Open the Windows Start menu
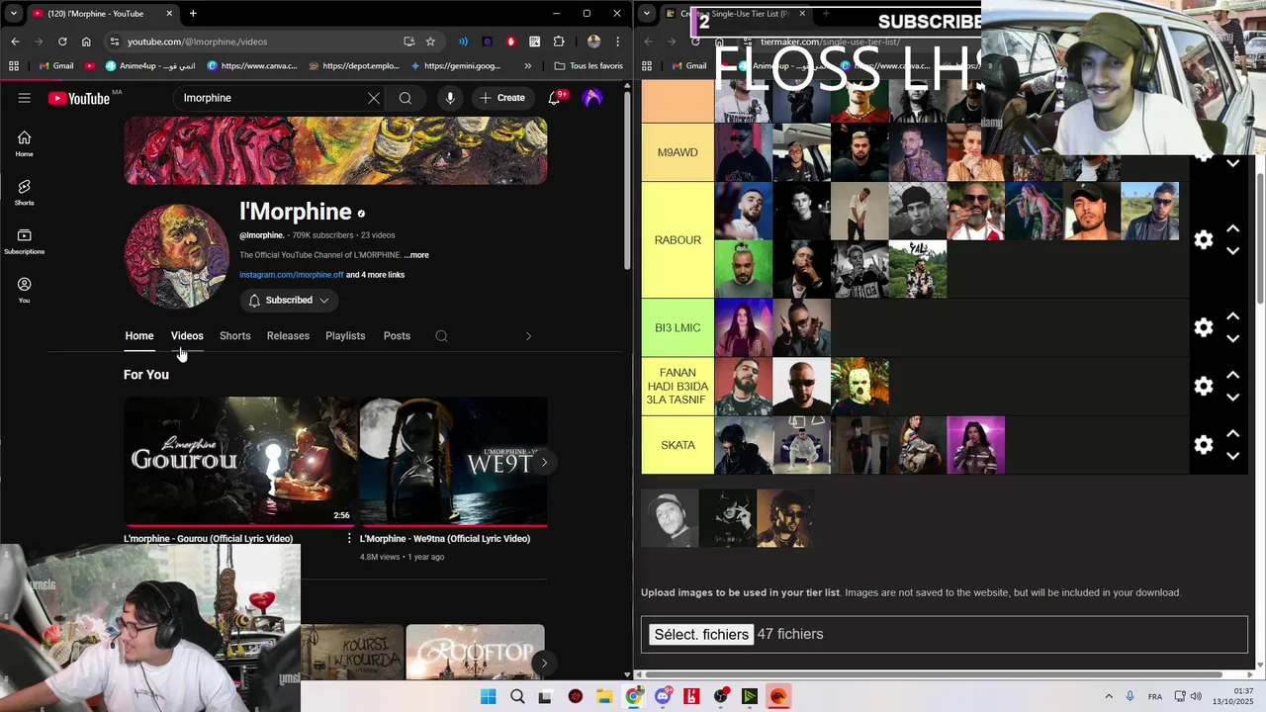Screen dimensions: 1266x712 tap(488, 696)
